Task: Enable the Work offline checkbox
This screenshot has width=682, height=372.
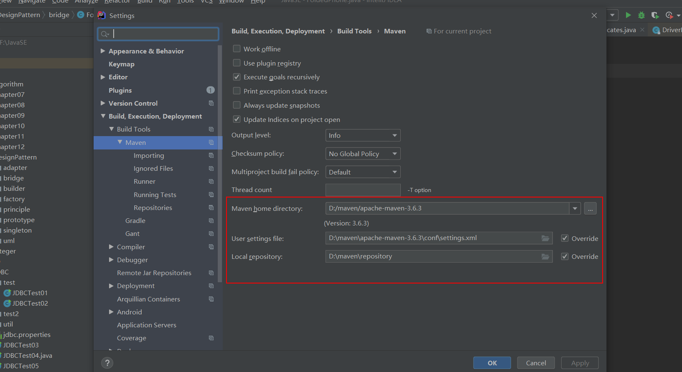Action: (237, 49)
